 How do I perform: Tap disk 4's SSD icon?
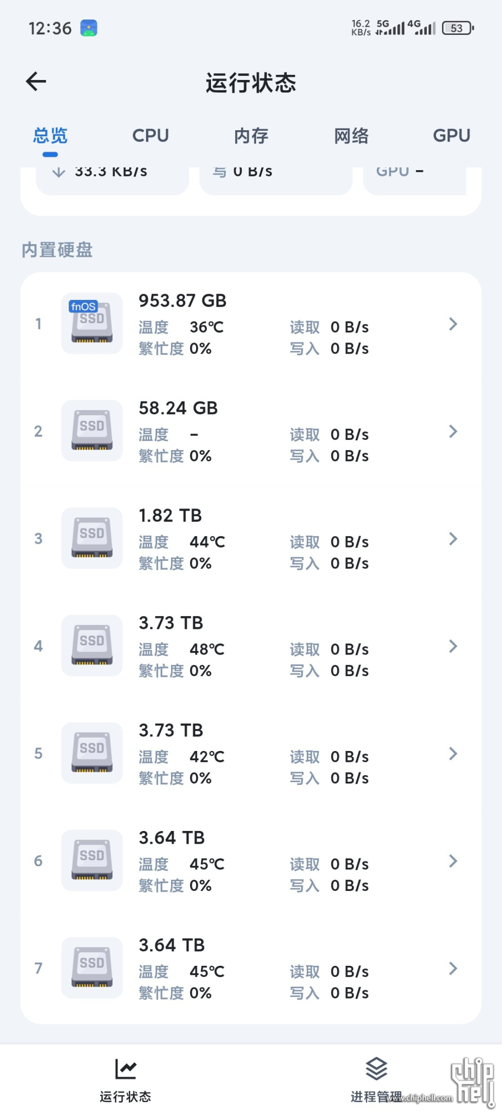92,645
